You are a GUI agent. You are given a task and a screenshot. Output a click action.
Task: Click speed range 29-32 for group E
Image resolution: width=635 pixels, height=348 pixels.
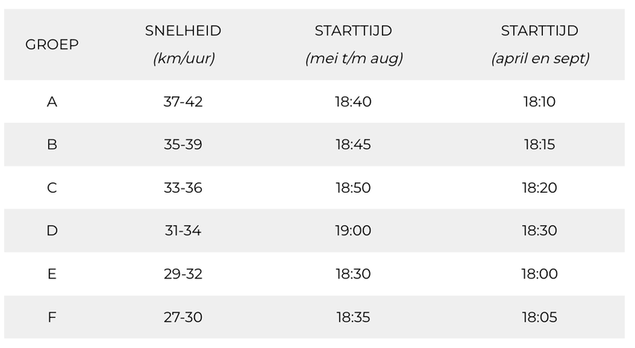pyautogui.click(x=183, y=274)
